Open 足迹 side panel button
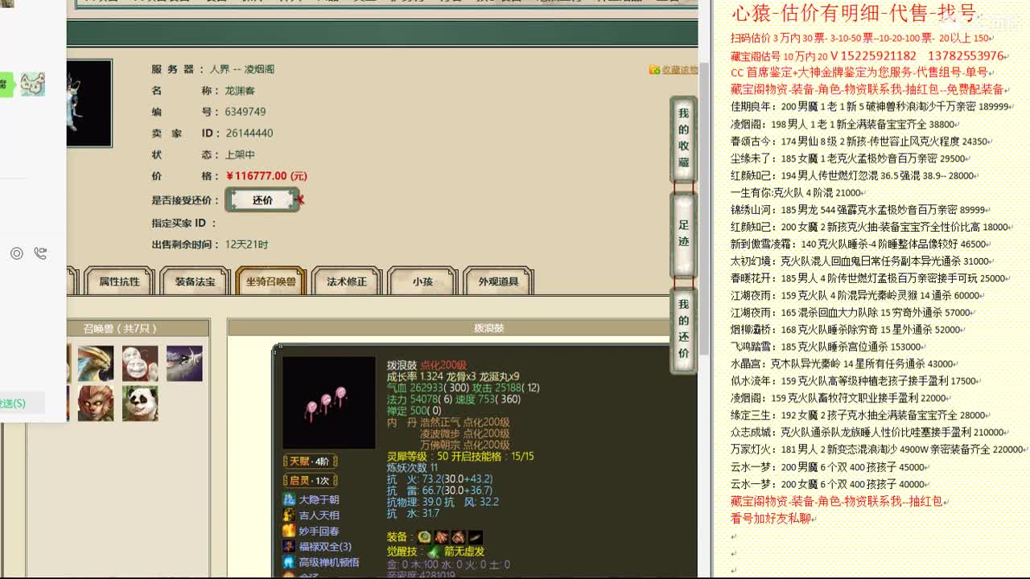 coord(683,235)
